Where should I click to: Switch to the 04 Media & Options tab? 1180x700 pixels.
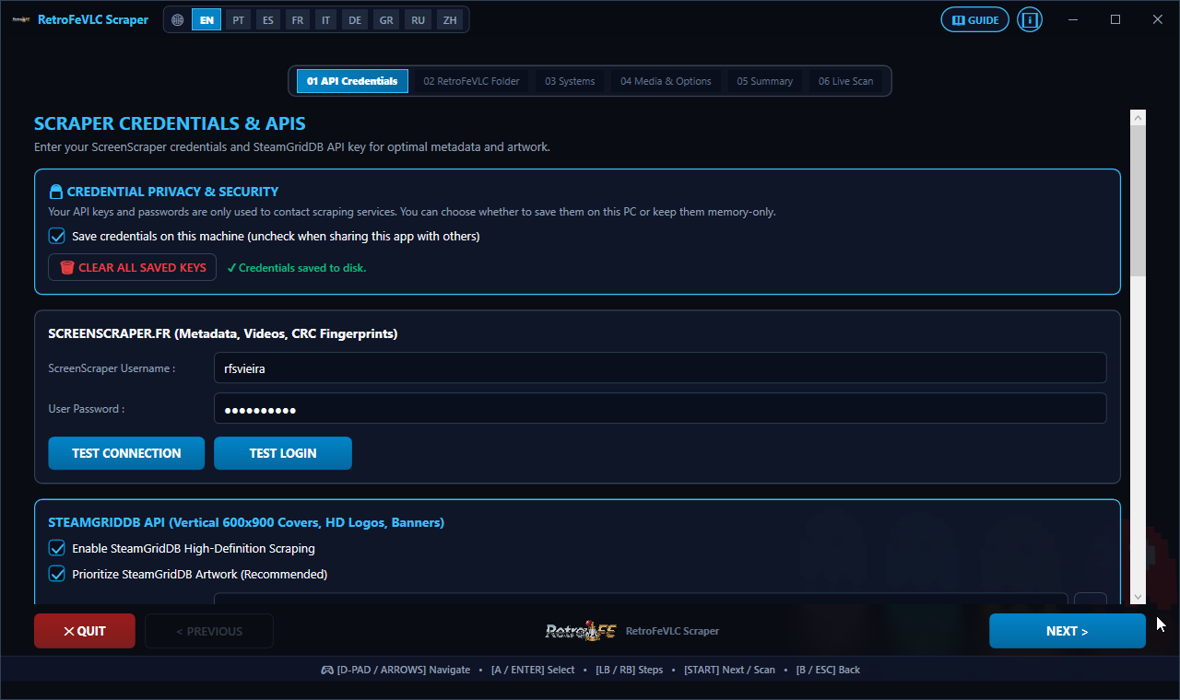click(666, 81)
